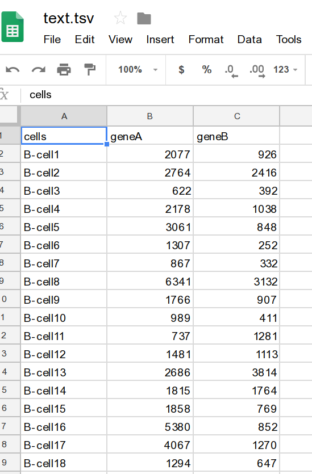
Task: Select the geneB header cell
Action: click(x=236, y=136)
